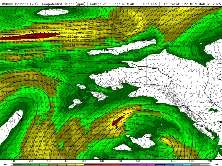Click the 110 knot colorbar label
Viewport: 222px width, 166px height.
coord(191,161)
